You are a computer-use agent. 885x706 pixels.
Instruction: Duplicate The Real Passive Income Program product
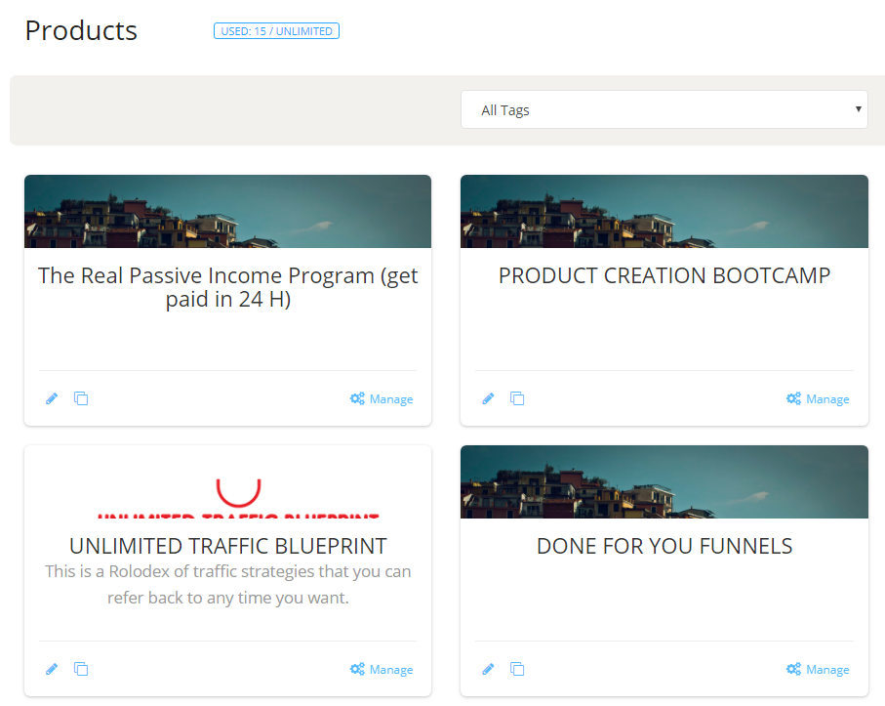coord(81,398)
